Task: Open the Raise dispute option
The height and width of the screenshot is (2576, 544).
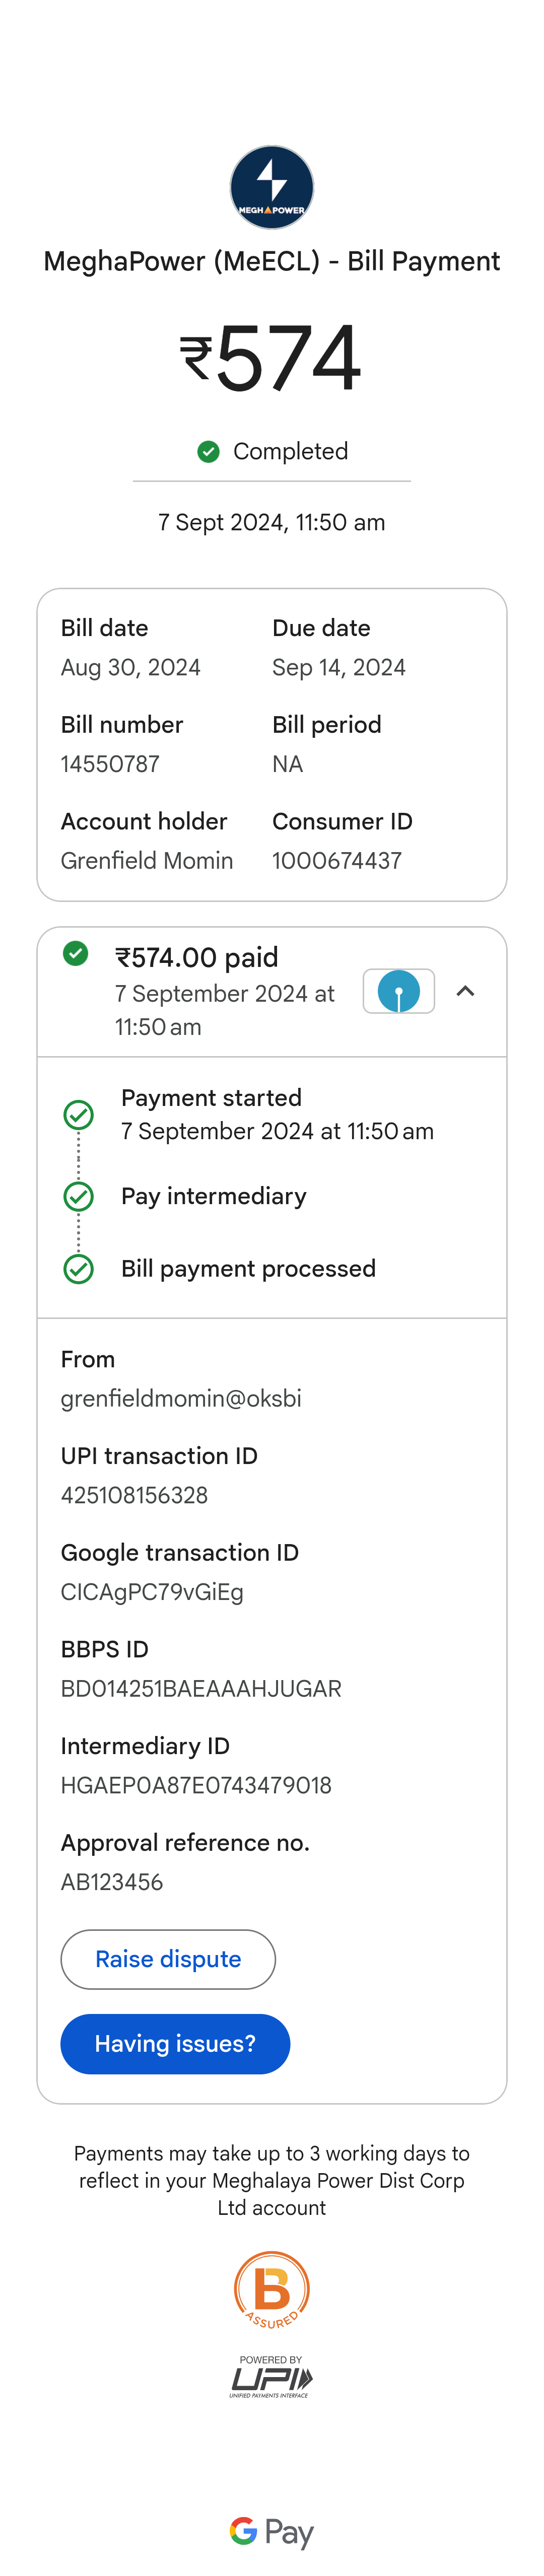Action: pos(168,1959)
